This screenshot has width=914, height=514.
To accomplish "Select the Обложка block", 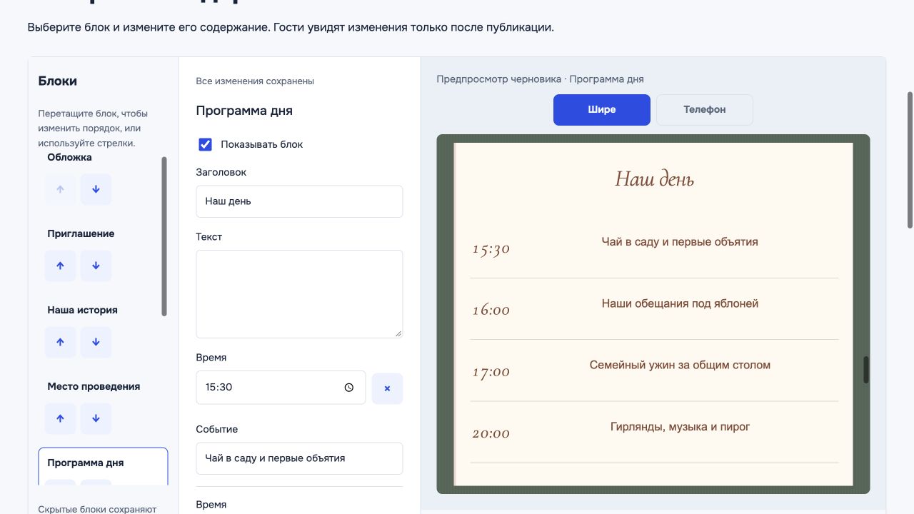I will [x=69, y=157].
